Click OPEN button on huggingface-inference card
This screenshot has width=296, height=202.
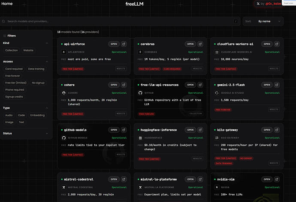(190, 130)
